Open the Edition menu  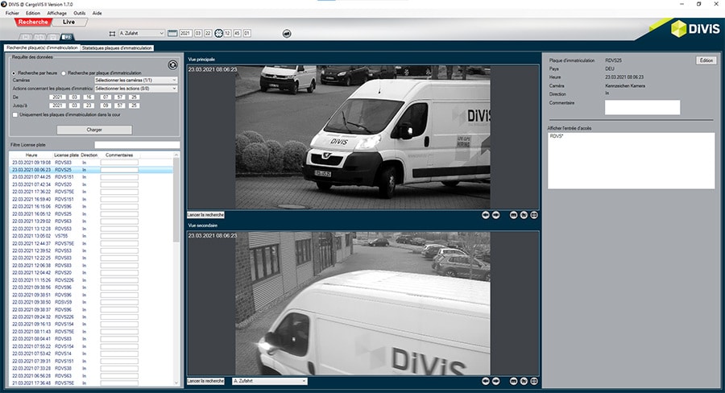(33, 13)
